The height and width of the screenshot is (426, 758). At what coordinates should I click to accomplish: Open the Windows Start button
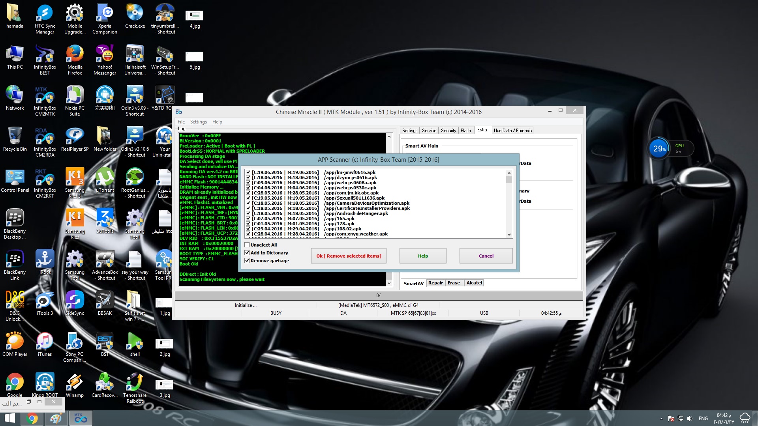point(10,418)
